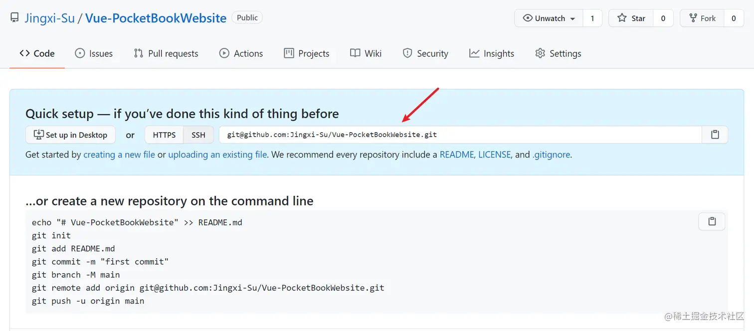Click the Set up in Desktop button

click(70, 135)
